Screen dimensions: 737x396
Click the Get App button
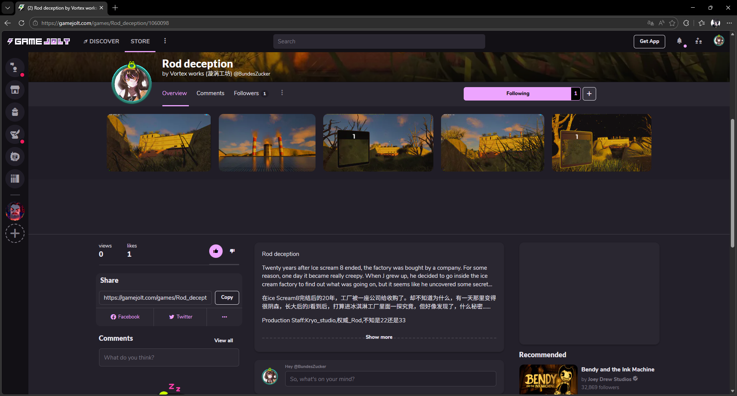(x=649, y=41)
